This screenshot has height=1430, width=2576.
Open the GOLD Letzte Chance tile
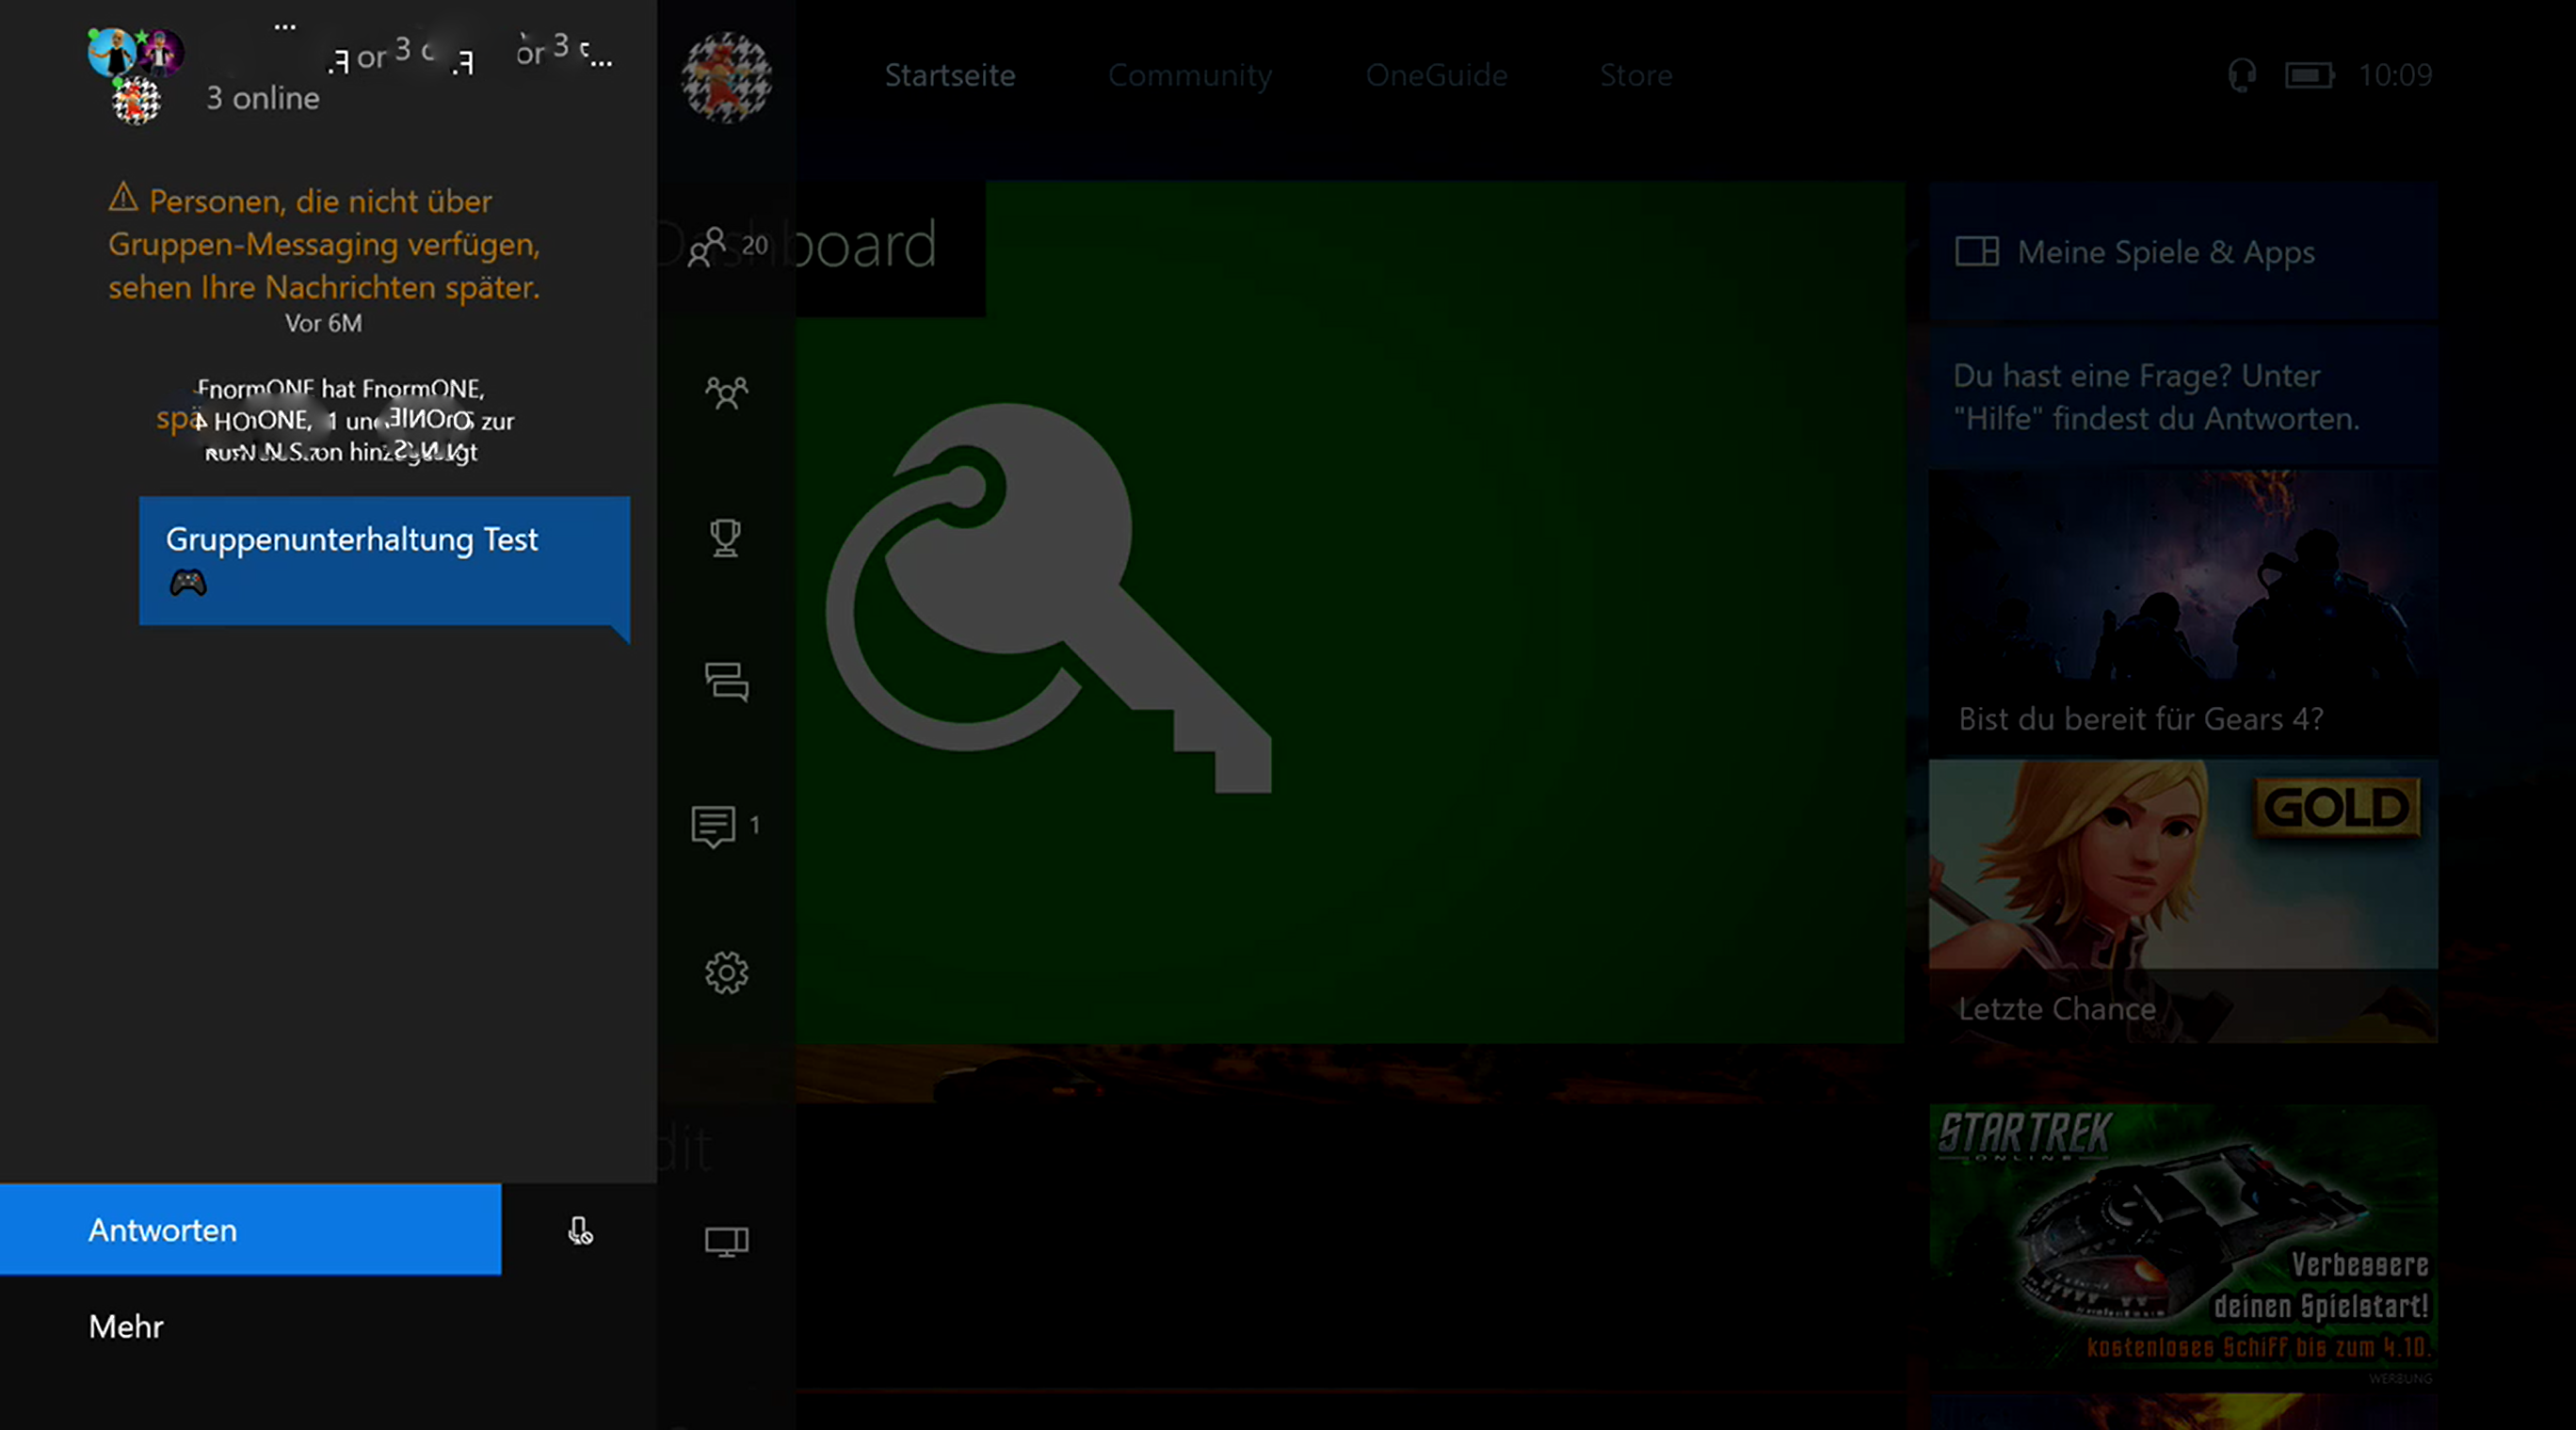point(2182,900)
